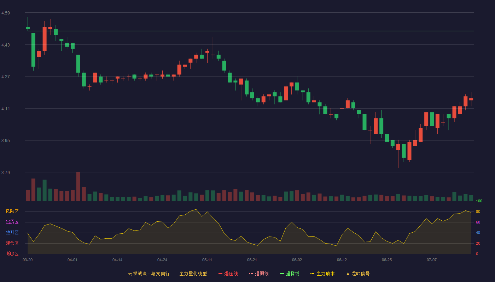Click the 04-24 date label

coord(162,260)
